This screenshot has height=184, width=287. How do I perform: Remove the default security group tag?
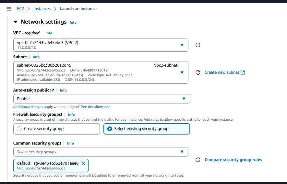point(83,163)
